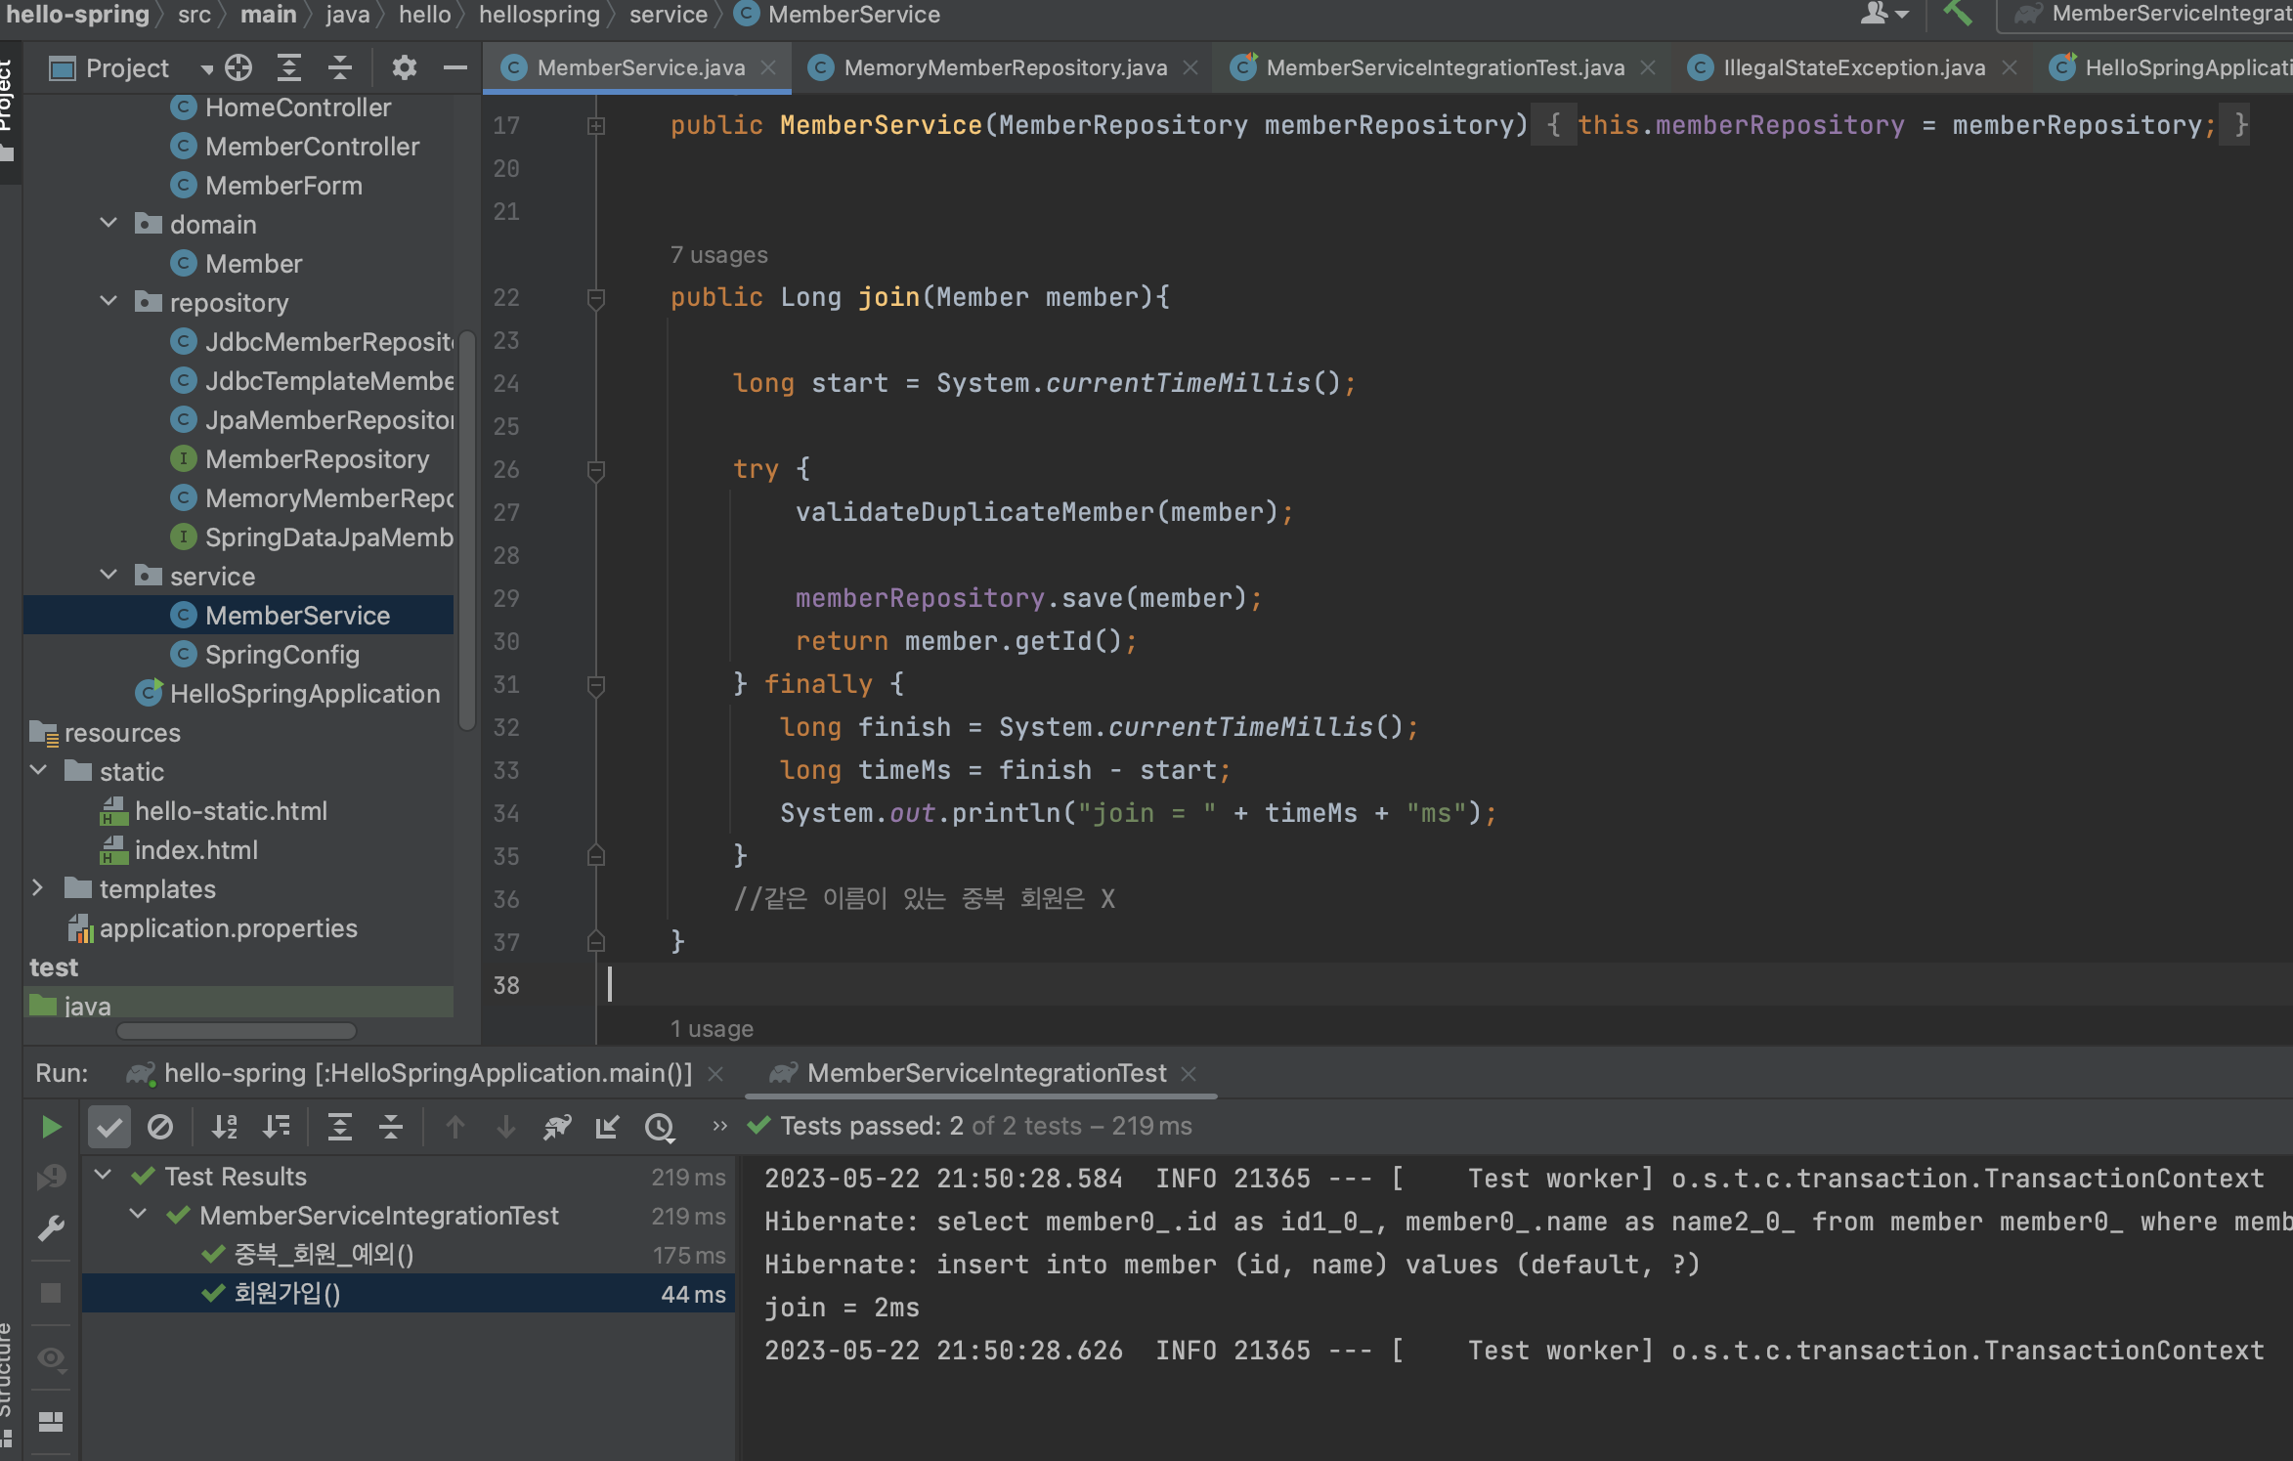Collapse all nodes in the Project panel
The image size is (2293, 1461).
click(x=339, y=67)
